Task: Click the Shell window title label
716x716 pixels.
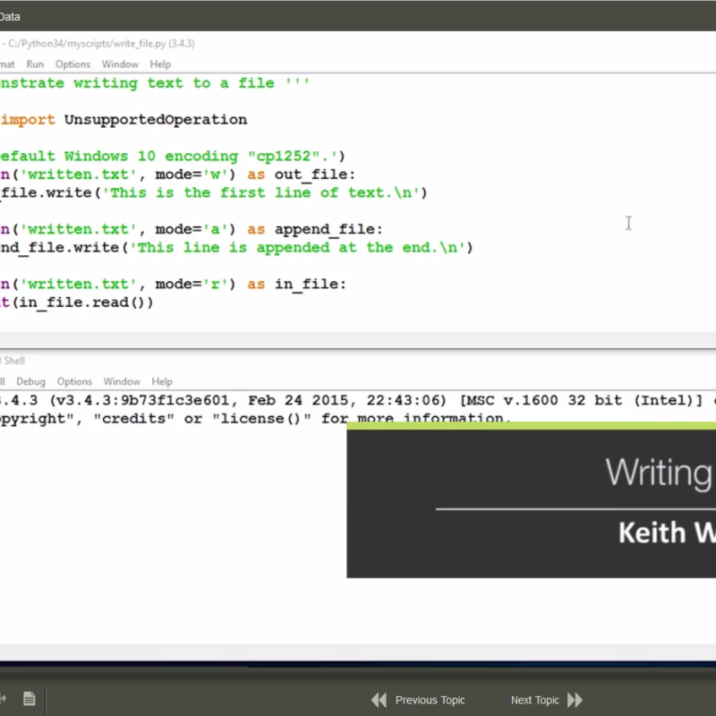Action: click(13, 361)
